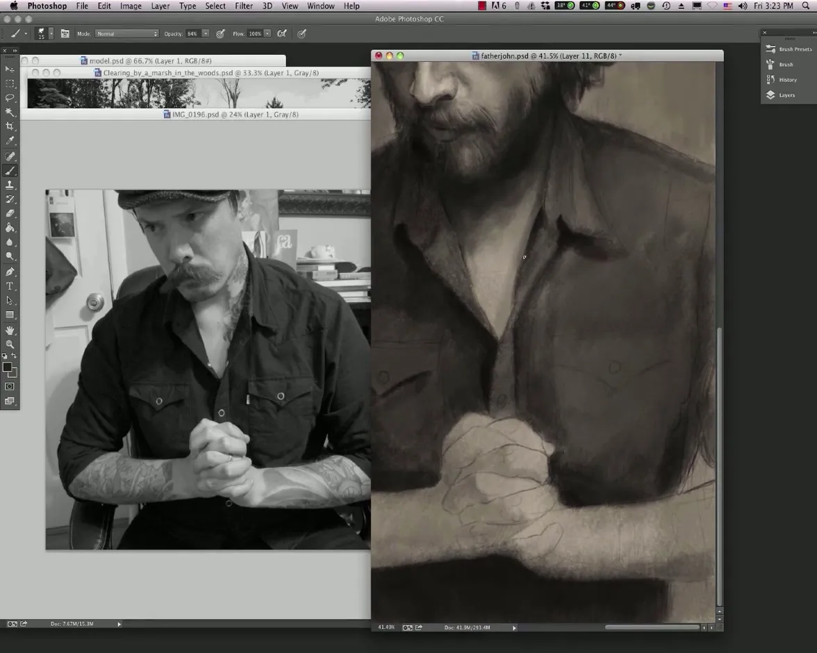Switch to the Type tool
Image resolution: width=817 pixels, height=653 pixels.
pyautogui.click(x=10, y=286)
